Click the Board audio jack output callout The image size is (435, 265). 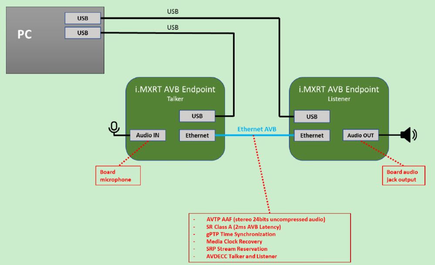click(404, 175)
